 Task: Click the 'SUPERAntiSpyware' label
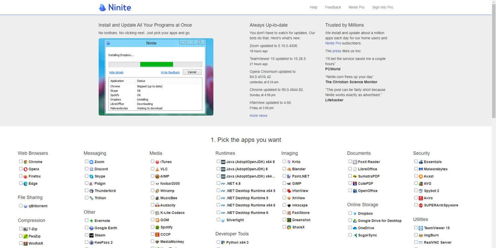point(441,205)
